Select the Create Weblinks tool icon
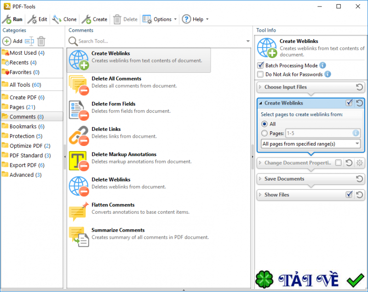This screenshot has height=292, width=368. point(79,60)
